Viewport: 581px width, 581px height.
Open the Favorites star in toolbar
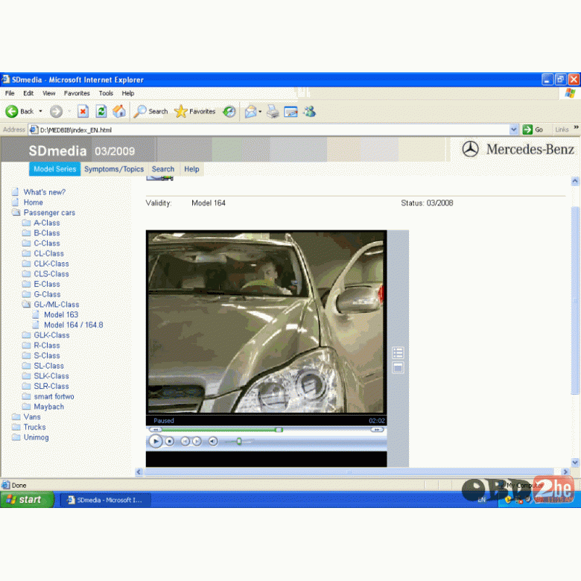195,111
